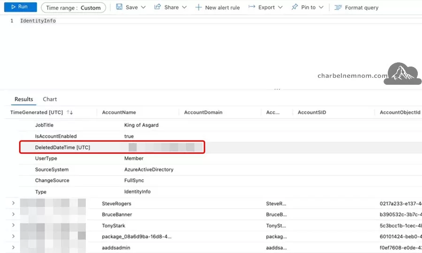Open the Time range Custom selector
Viewport: 422px width, 253px height.
coord(73,8)
